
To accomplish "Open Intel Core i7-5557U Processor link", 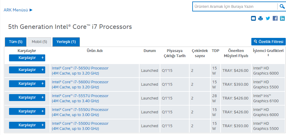I will click(80, 98).
